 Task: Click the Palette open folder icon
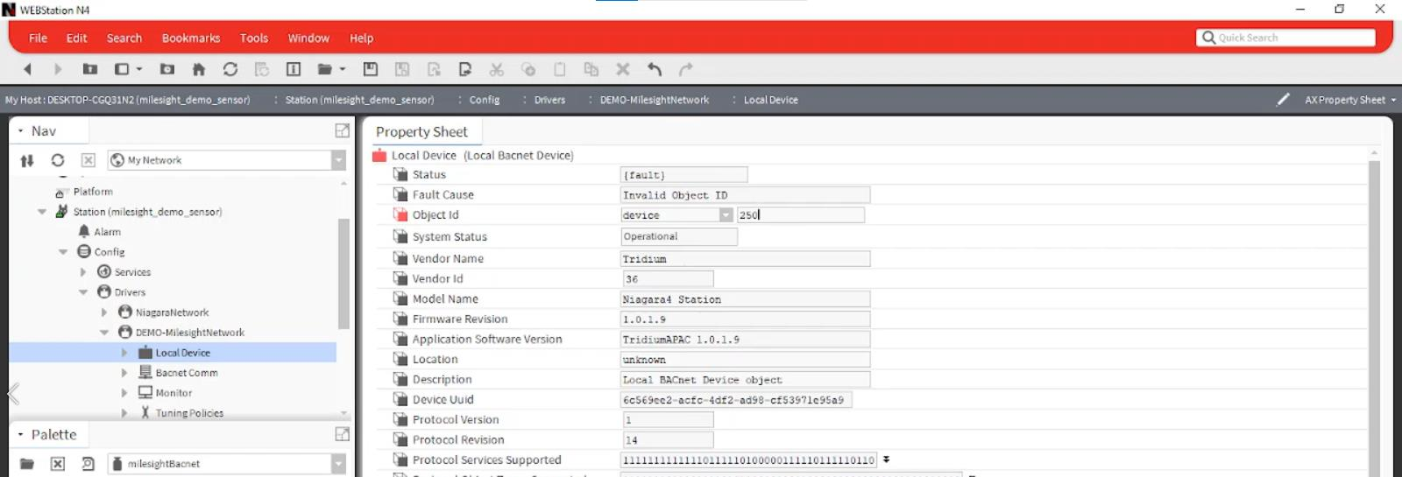pos(27,464)
